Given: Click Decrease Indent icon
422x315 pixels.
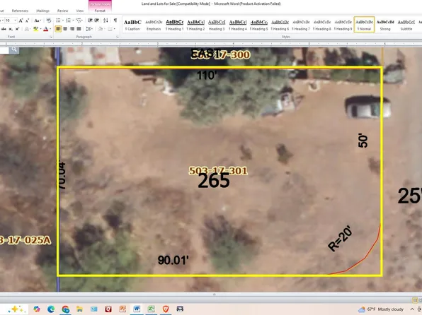Looking at the screenshot, I should click(x=90, y=20).
